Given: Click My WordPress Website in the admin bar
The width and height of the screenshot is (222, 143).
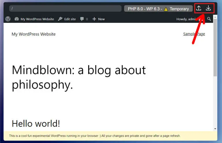Looking at the screenshot, I should [x=37, y=19].
